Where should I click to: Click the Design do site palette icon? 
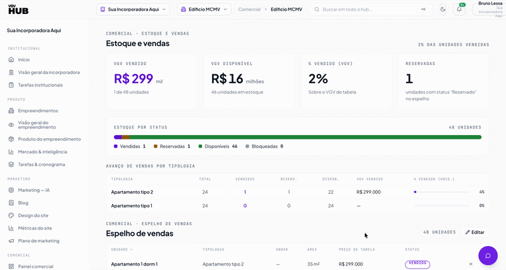click(x=11, y=215)
